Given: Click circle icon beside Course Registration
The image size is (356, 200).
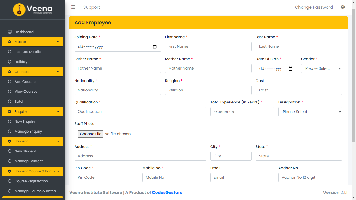Looking at the screenshot, I should point(10,181).
